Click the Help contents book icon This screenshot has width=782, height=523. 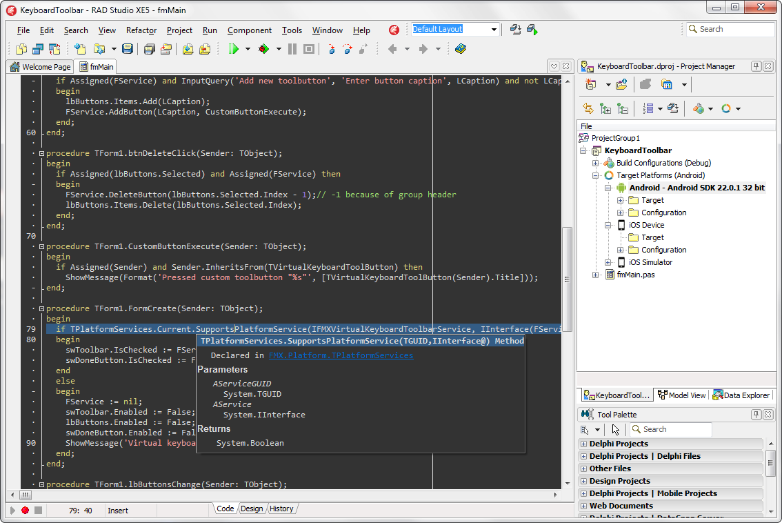(x=461, y=49)
